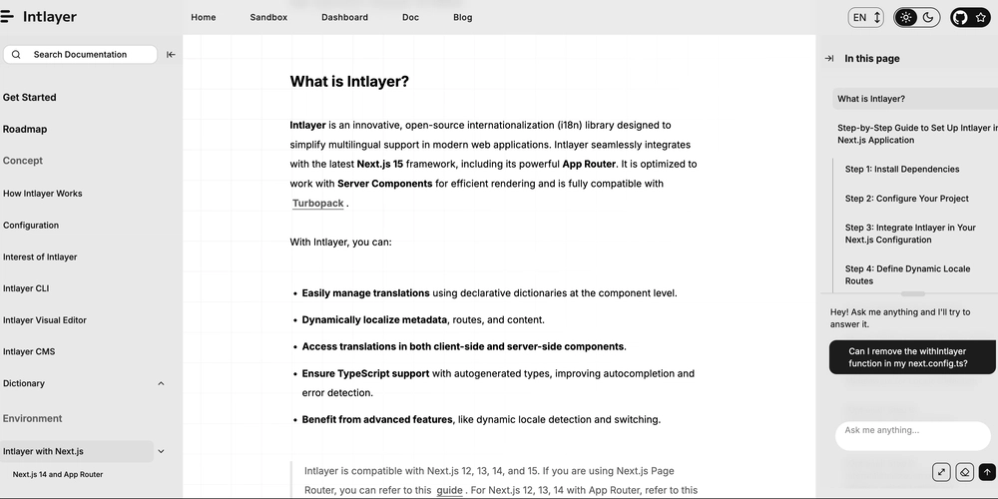Click the Intlayer logo text
Screen dimensions: 998x499
coord(50,17)
